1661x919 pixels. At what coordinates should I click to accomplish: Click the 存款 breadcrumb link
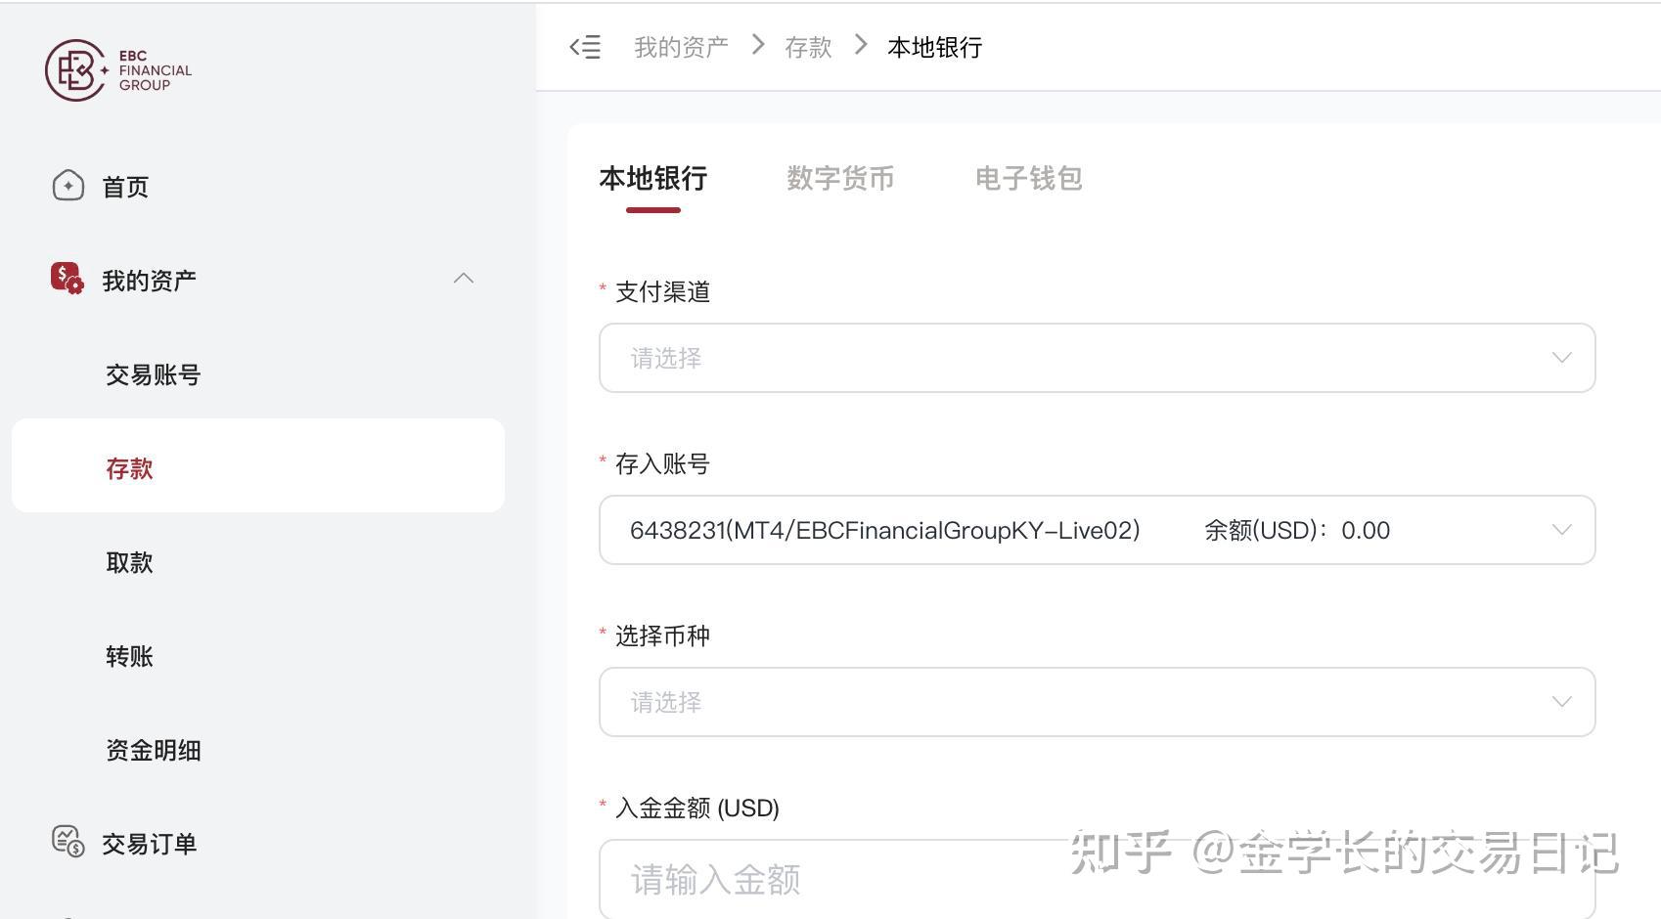tap(808, 47)
